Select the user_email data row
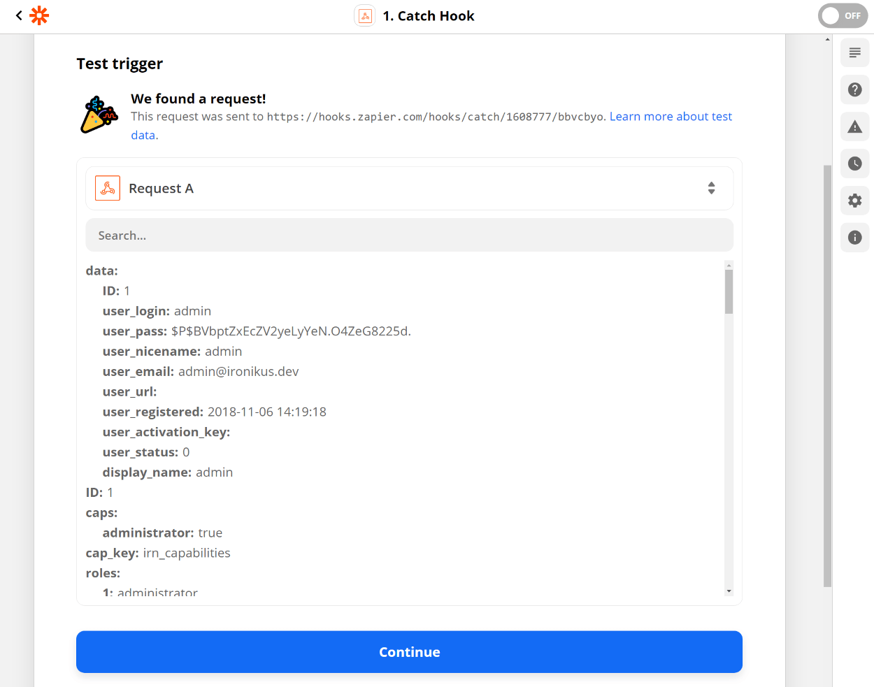The height and width of the screenshot is (687, 874). click(x=201, y=372)
